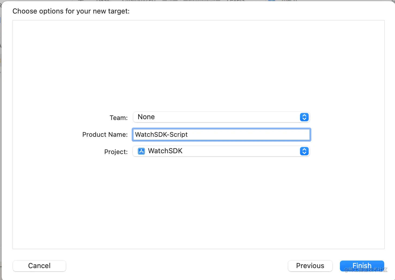
Task: Click the "None" text in Team field
Action: pyautogui.click(x=146, y=117)
